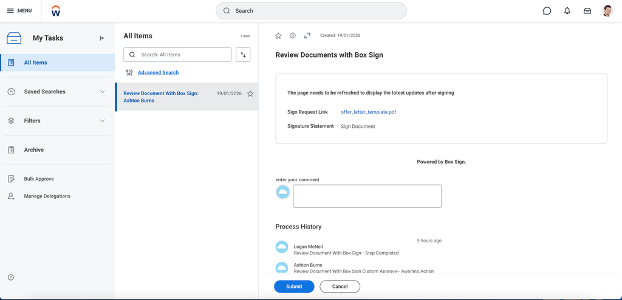Collapse the My Tasks sidebar panel

coord(102,38)
